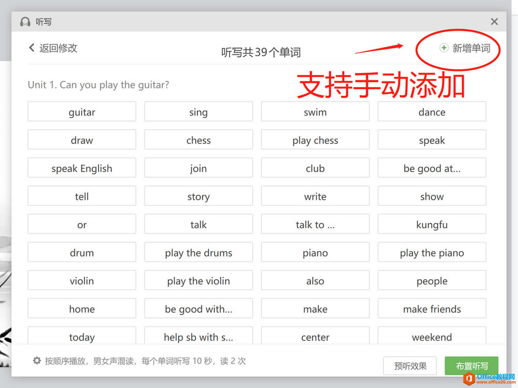Select the word 'join'
The height and width of the screenshot is (388, 518).
point(199,167)
